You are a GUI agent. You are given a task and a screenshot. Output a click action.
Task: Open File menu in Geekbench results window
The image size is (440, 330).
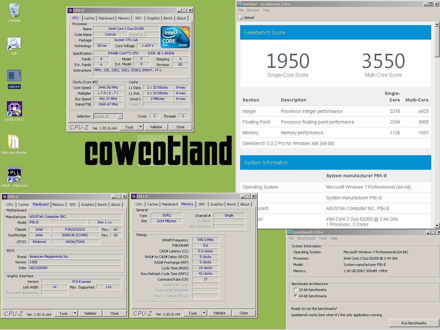(x=241, y=10)
